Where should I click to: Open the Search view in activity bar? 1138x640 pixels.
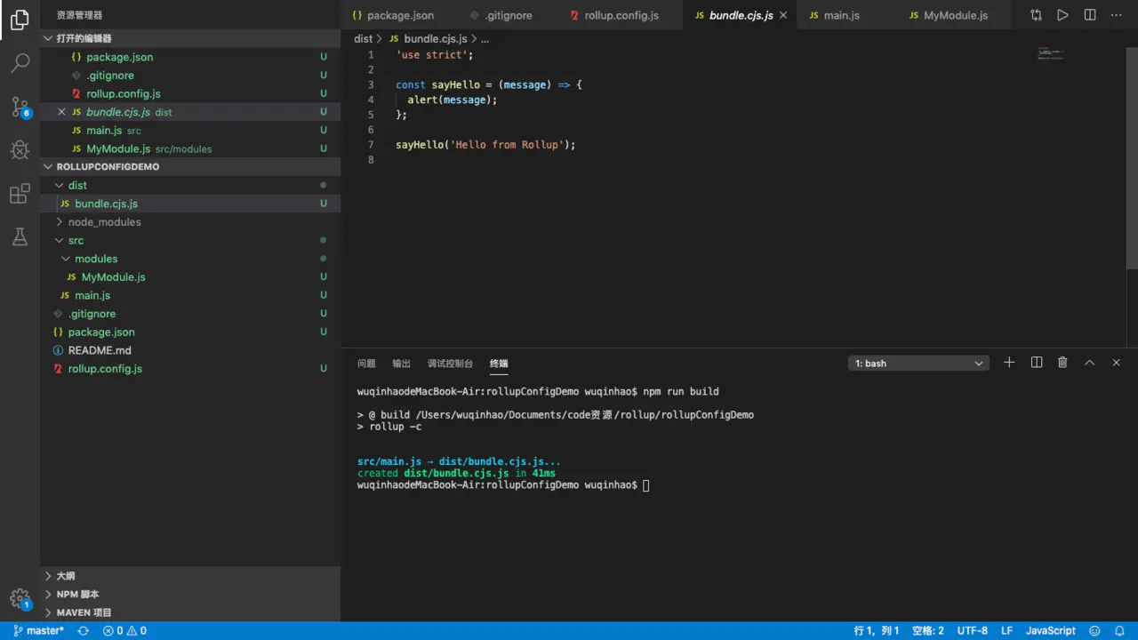pos(20,63)
